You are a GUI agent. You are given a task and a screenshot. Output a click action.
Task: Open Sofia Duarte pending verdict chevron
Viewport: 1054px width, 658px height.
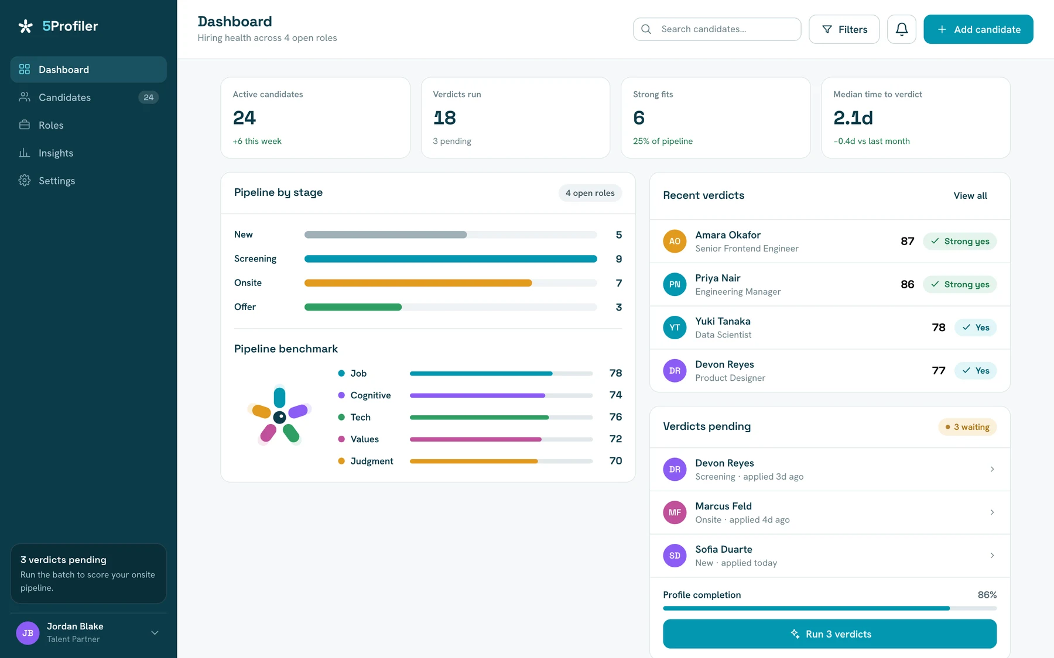point(992,556)
